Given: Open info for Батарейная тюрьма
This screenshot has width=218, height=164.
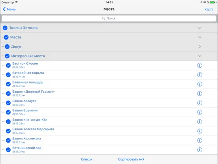Looking at the screenshot, I should pos(199,75).
